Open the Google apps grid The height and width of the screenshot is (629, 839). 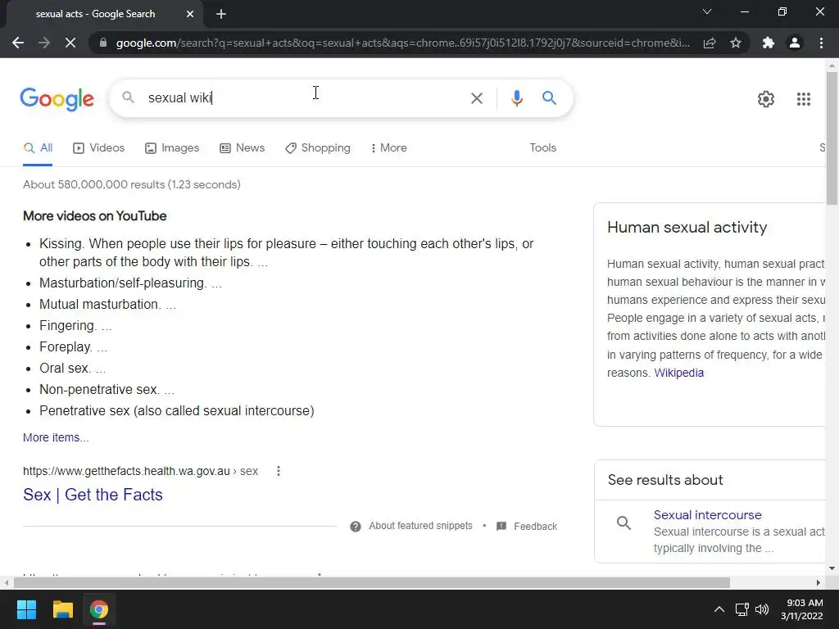pos(803,99)
